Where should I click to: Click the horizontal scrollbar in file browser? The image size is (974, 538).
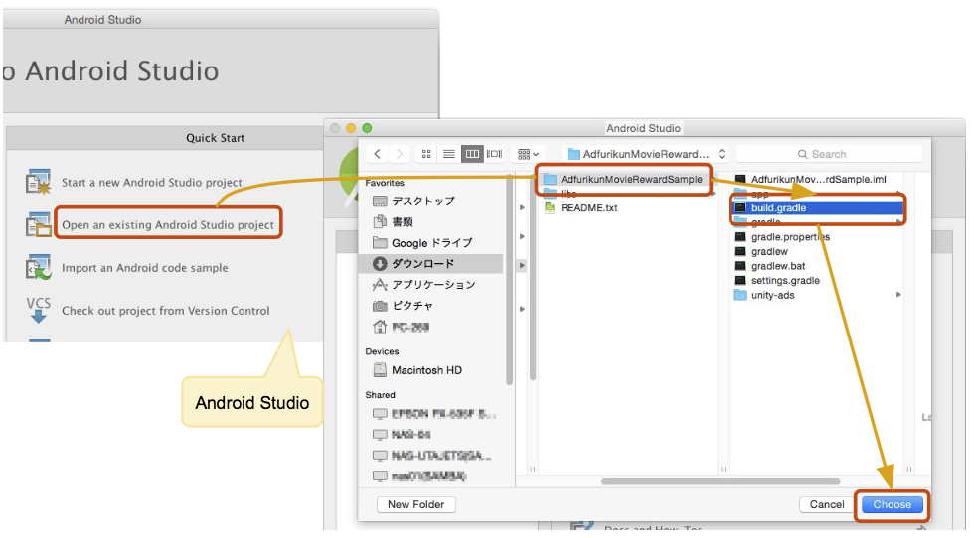click(x=721, y=481)
